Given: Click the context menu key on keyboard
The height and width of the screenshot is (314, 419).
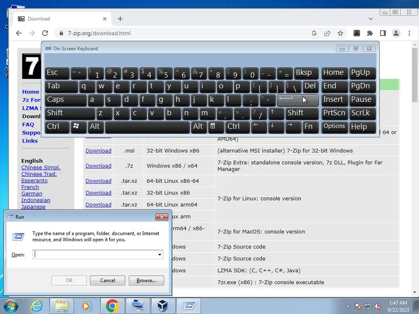Looking at the screenshot, I should coord(216,127).
